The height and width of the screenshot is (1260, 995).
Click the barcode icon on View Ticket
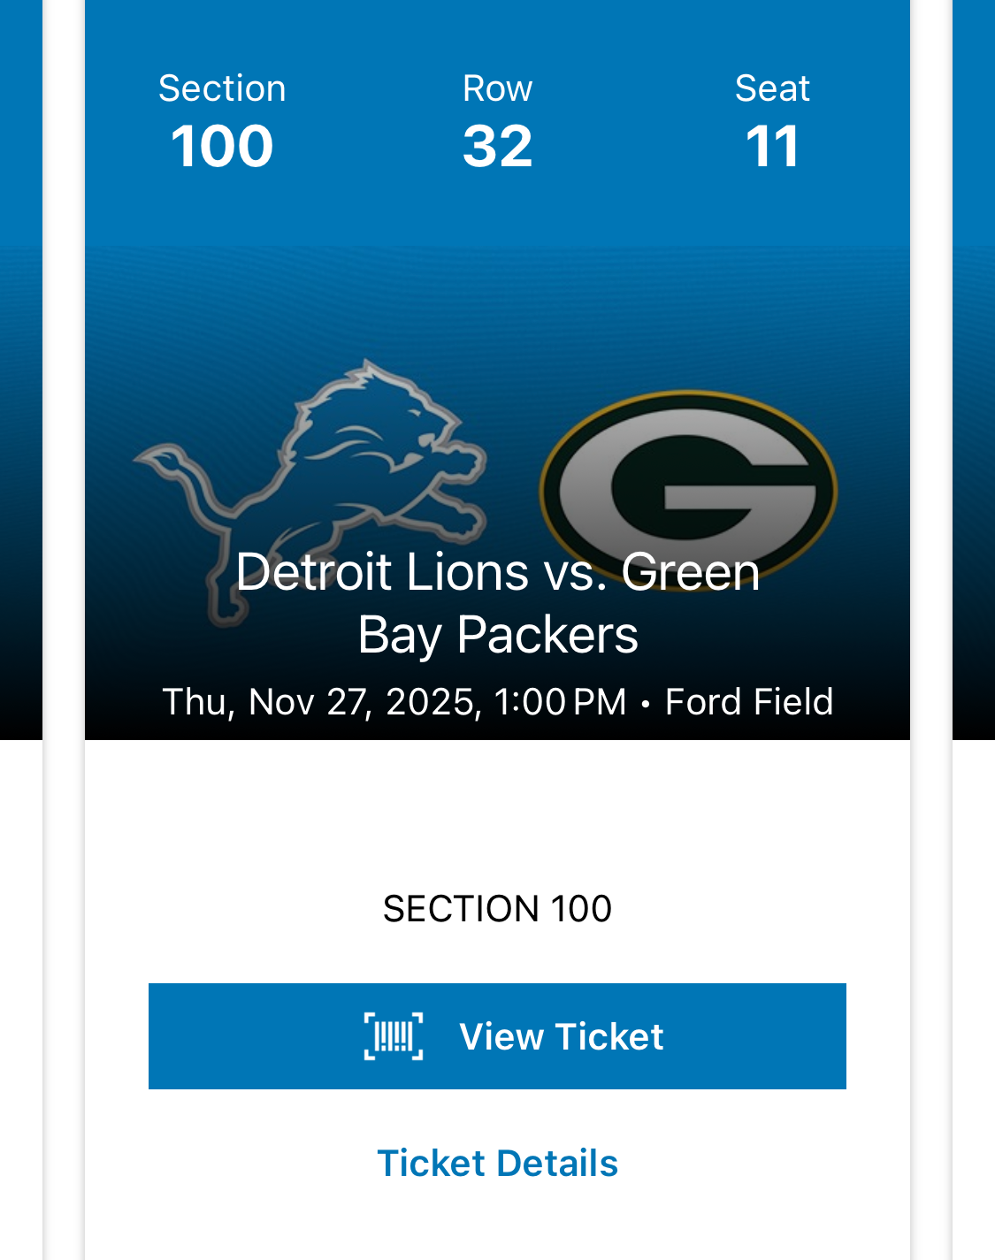[x=394, y=1036]
